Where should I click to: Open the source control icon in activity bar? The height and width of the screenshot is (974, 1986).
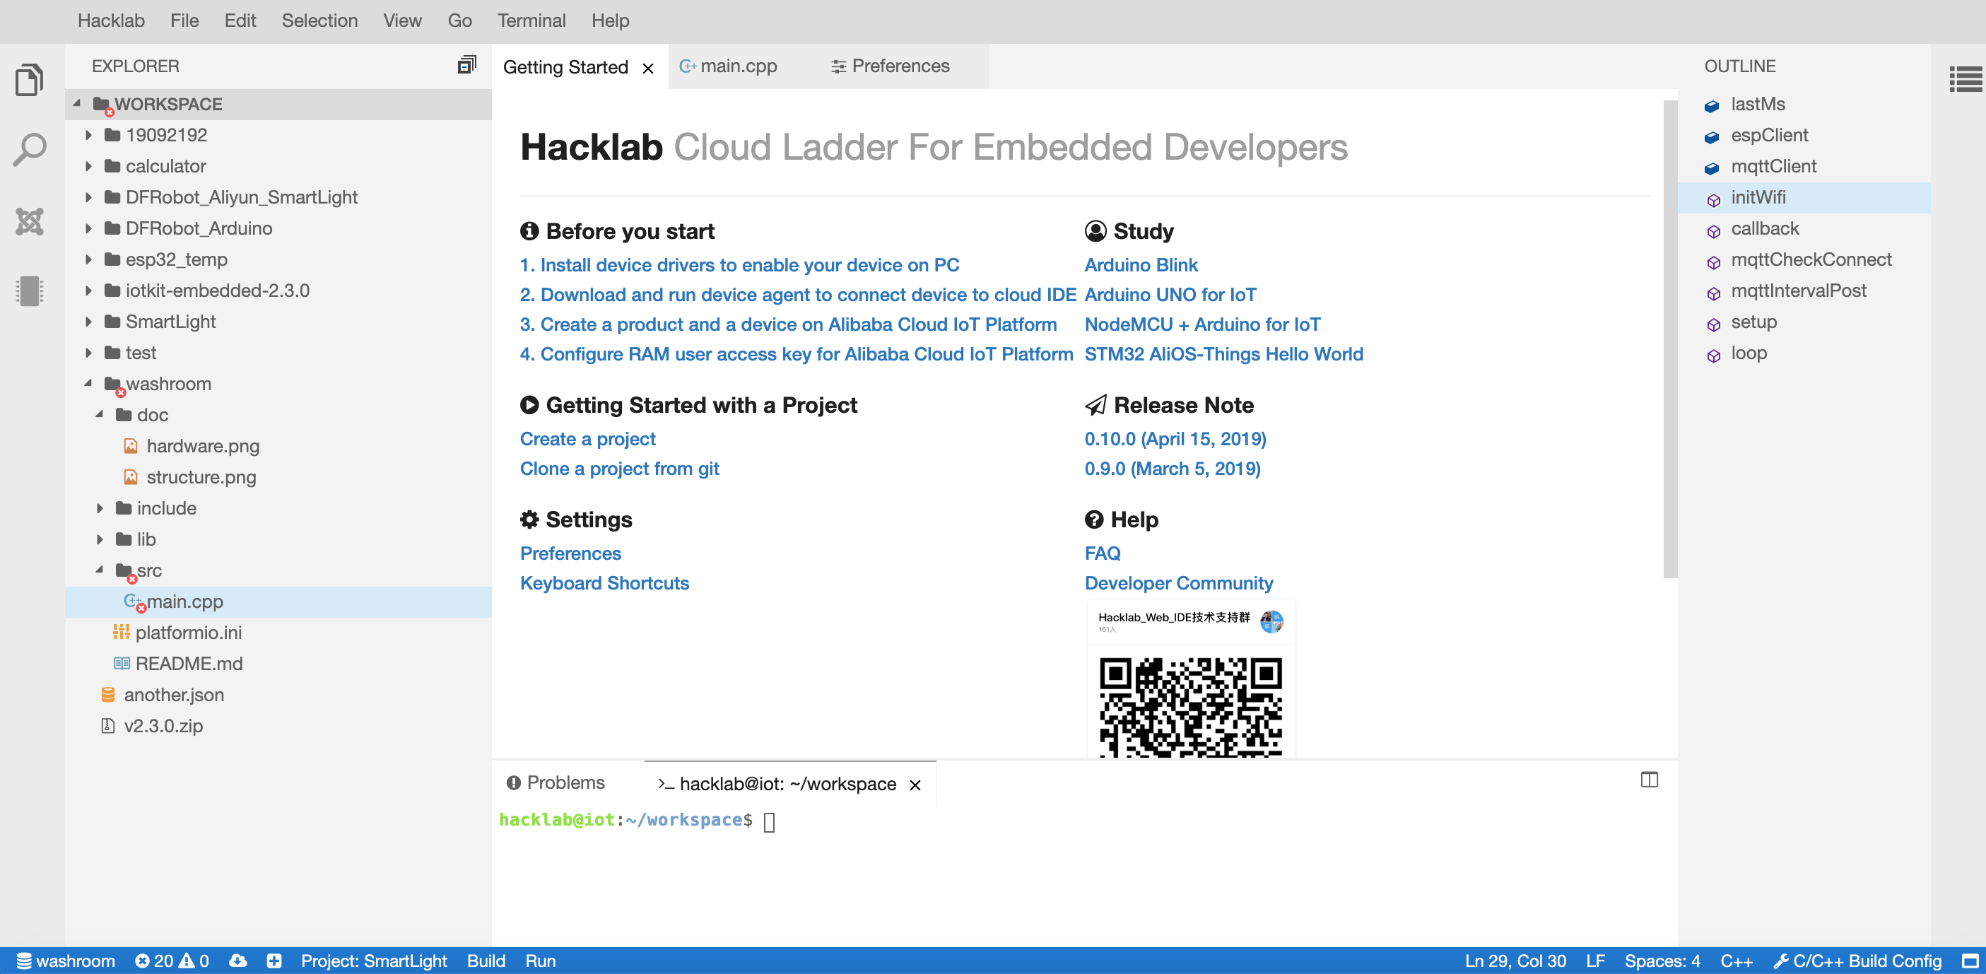tap(29, 221)
